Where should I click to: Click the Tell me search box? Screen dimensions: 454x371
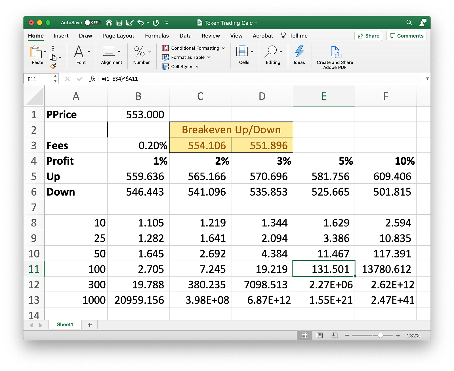(x=294, y=36)
